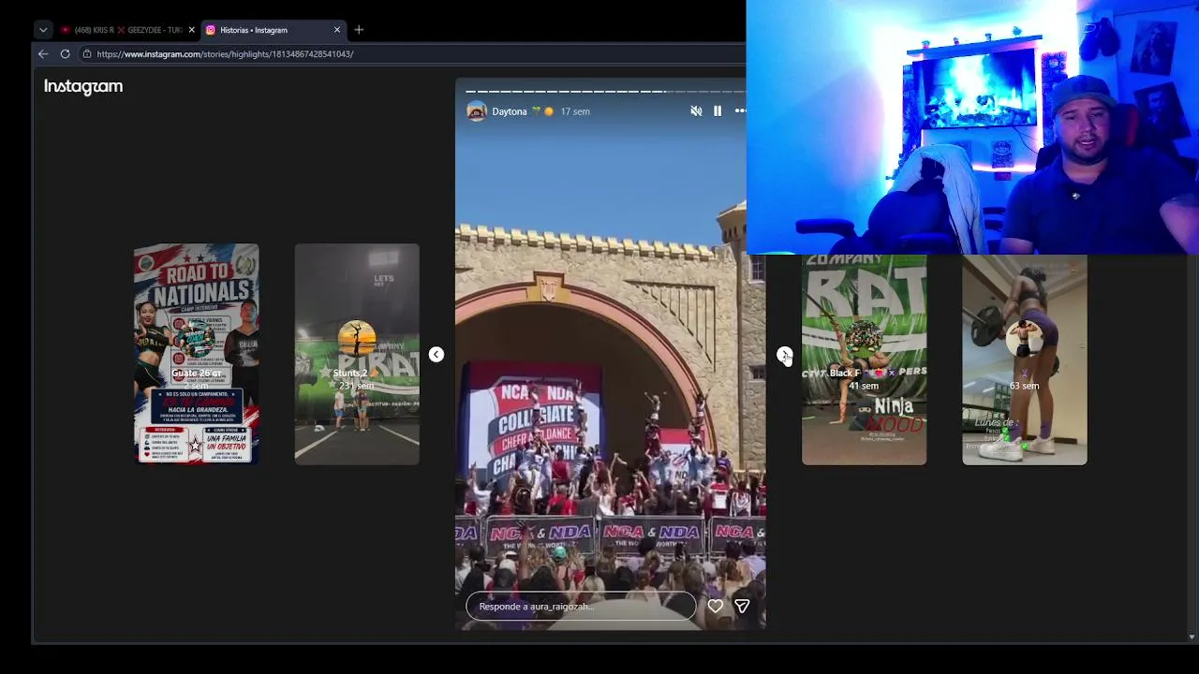Go to the previous story
Viewport: 1199px width, 674px height.
click(x=436, y=354)
